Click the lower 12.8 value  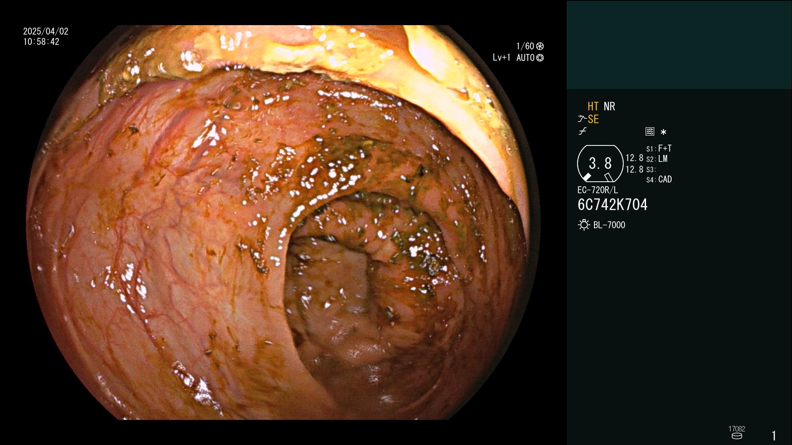tap(634, 169)
